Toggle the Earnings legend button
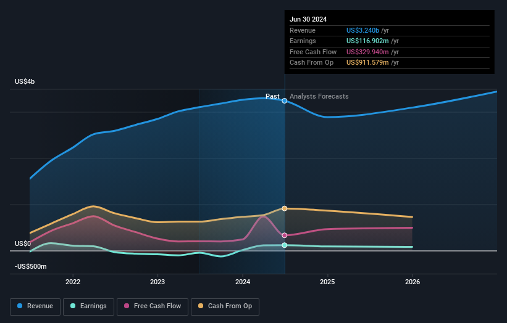507x323 pixels. coord(88,306)
